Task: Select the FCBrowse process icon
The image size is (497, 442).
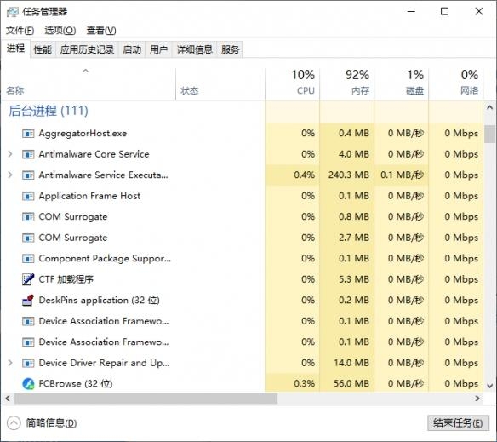Action: pos(28,383)
